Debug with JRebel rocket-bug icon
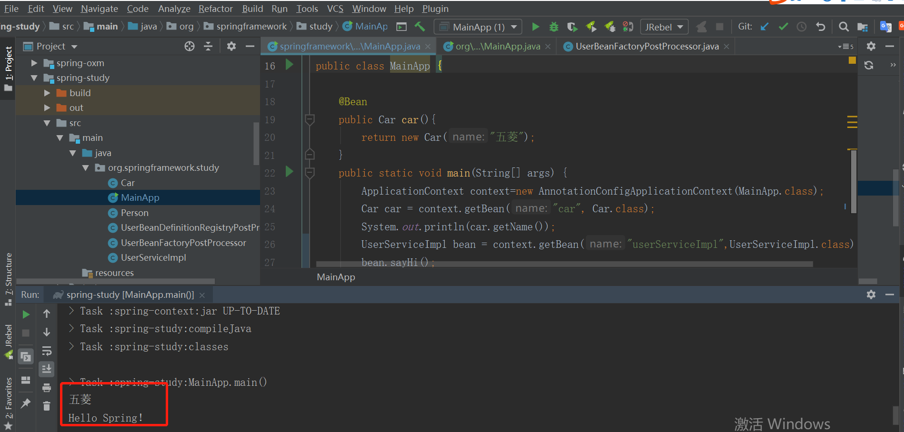 (x=610, y=27)
